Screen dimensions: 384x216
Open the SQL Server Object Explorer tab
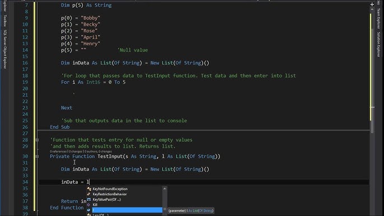[5, 49]
